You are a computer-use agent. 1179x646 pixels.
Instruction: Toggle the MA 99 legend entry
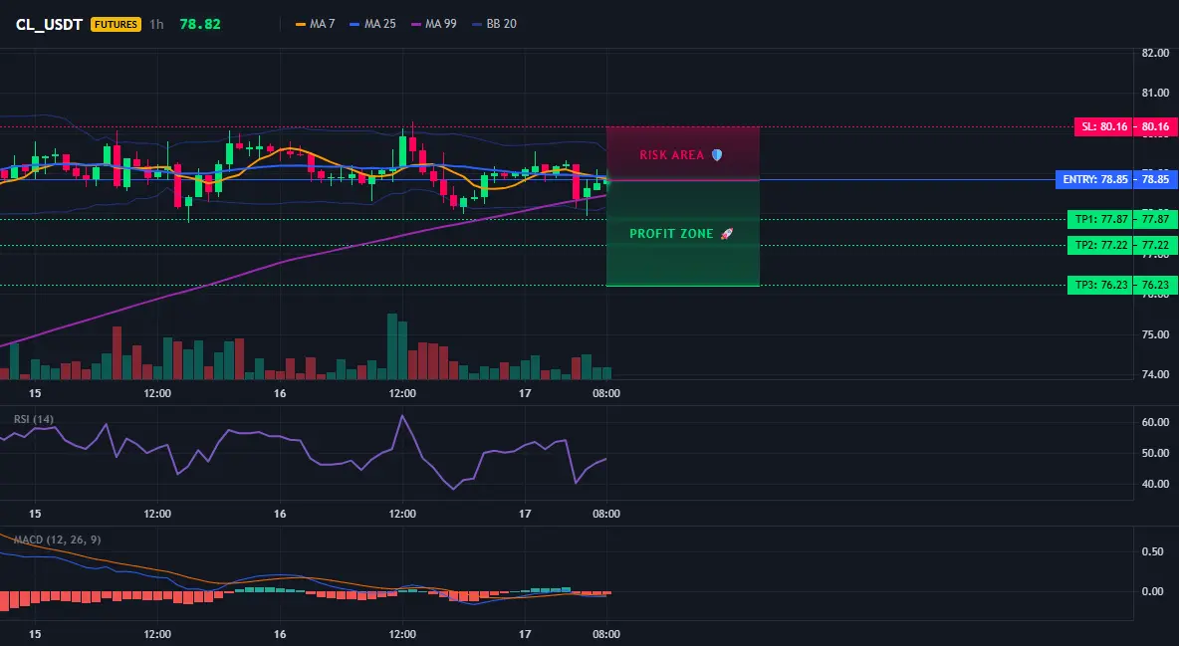(x=434, y=24)
